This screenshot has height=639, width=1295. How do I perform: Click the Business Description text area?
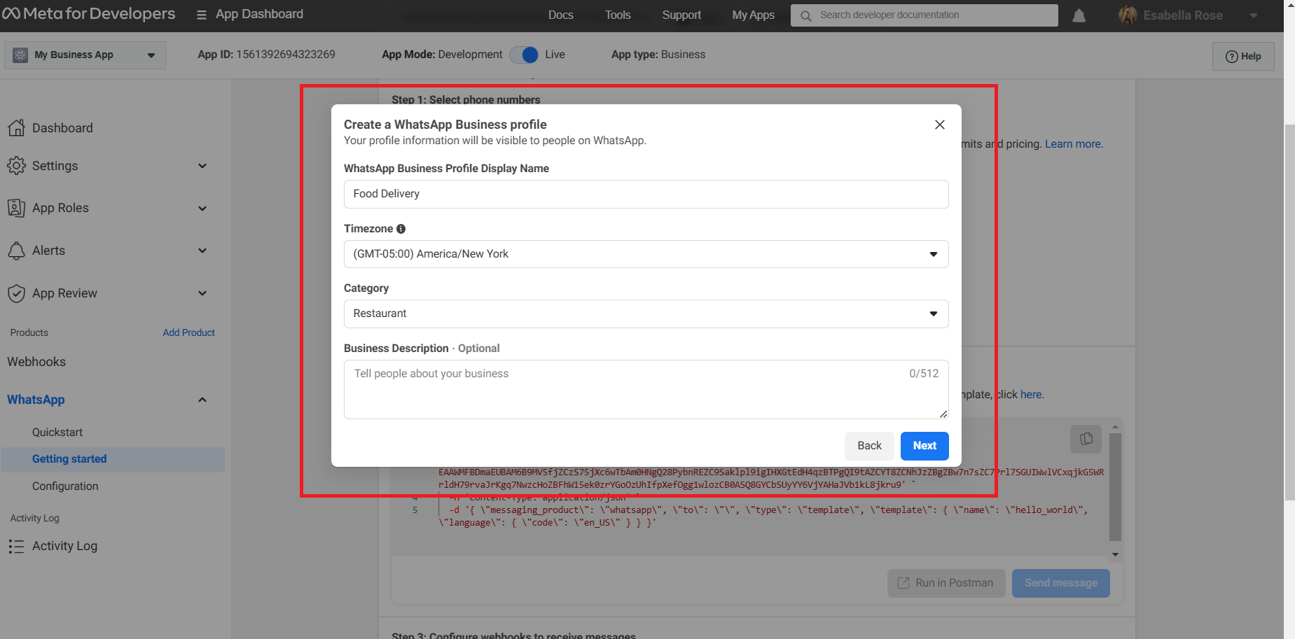coord(646,390)
